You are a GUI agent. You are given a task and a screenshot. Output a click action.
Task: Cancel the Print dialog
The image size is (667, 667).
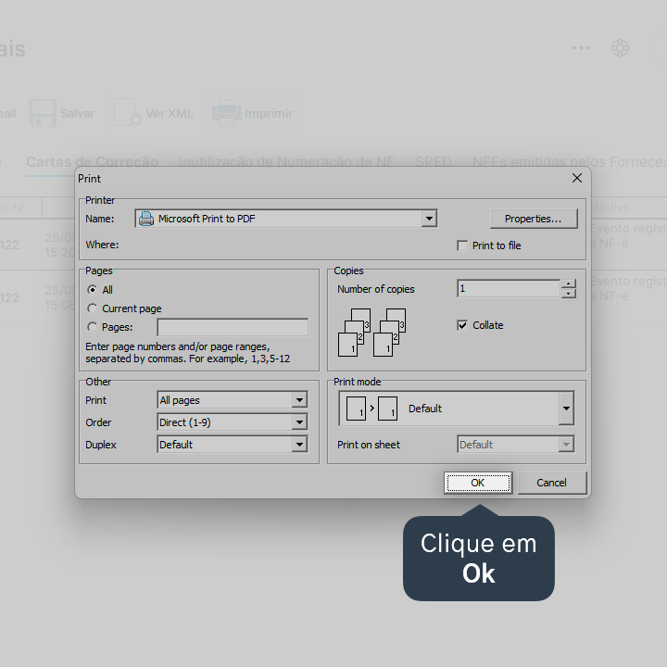pyautogui.click(x=552, y=483)
